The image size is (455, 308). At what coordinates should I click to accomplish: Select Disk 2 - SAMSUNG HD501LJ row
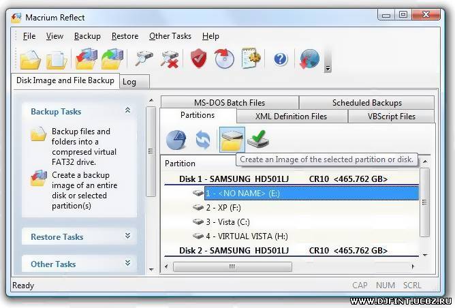(292, 250)
